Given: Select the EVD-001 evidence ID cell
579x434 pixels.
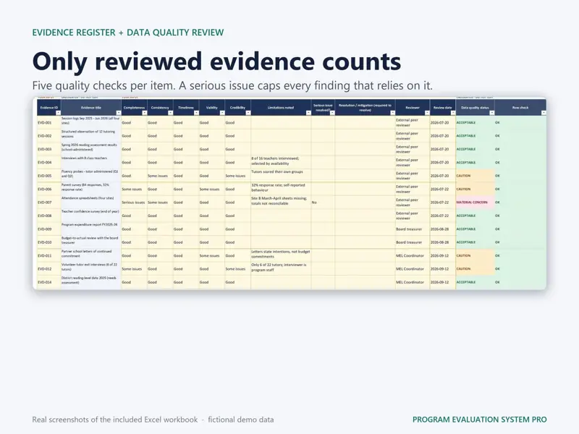Looking at the screenshot, I should coord(48,122).
